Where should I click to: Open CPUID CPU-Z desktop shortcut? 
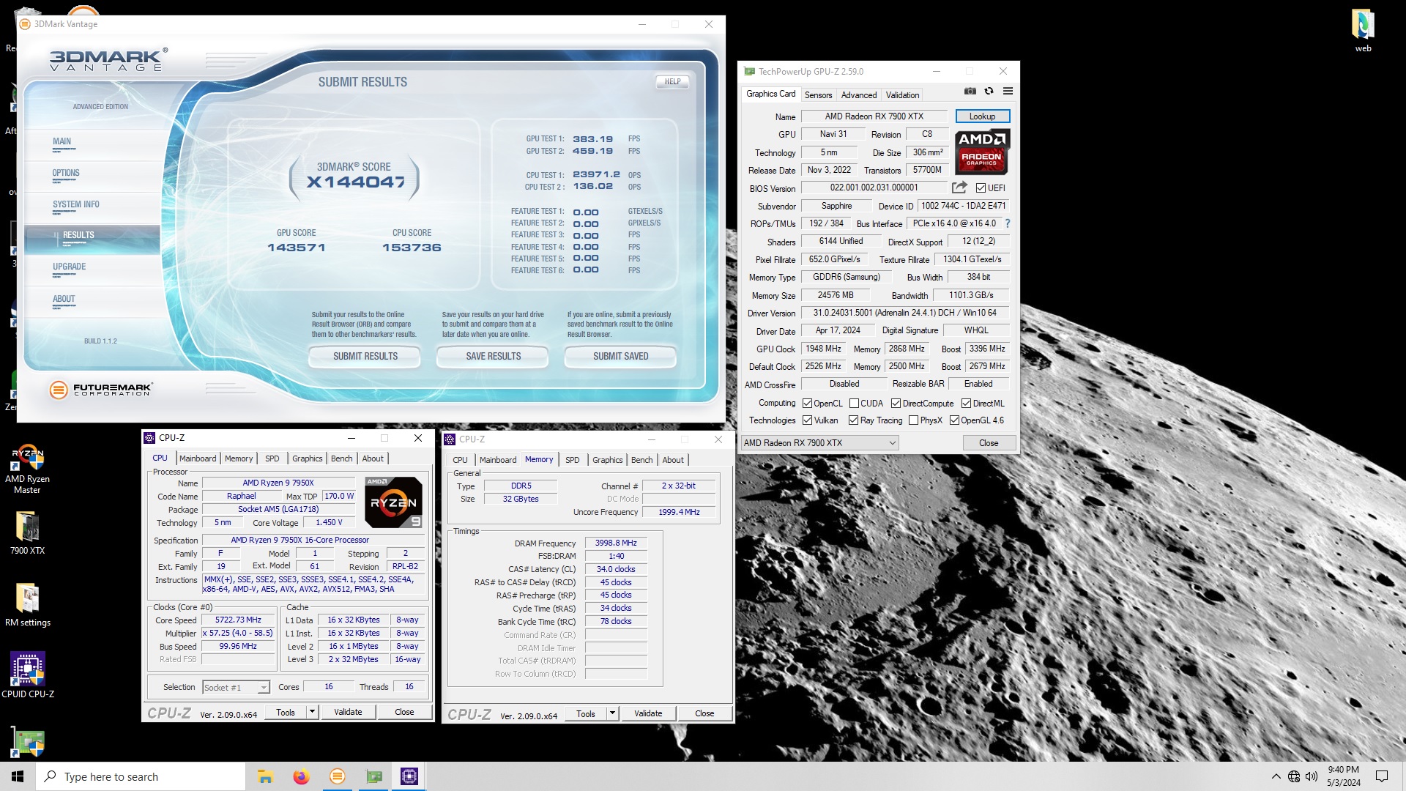[27, 675]
